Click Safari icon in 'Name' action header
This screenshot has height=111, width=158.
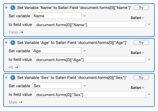[x=13, y=8]
